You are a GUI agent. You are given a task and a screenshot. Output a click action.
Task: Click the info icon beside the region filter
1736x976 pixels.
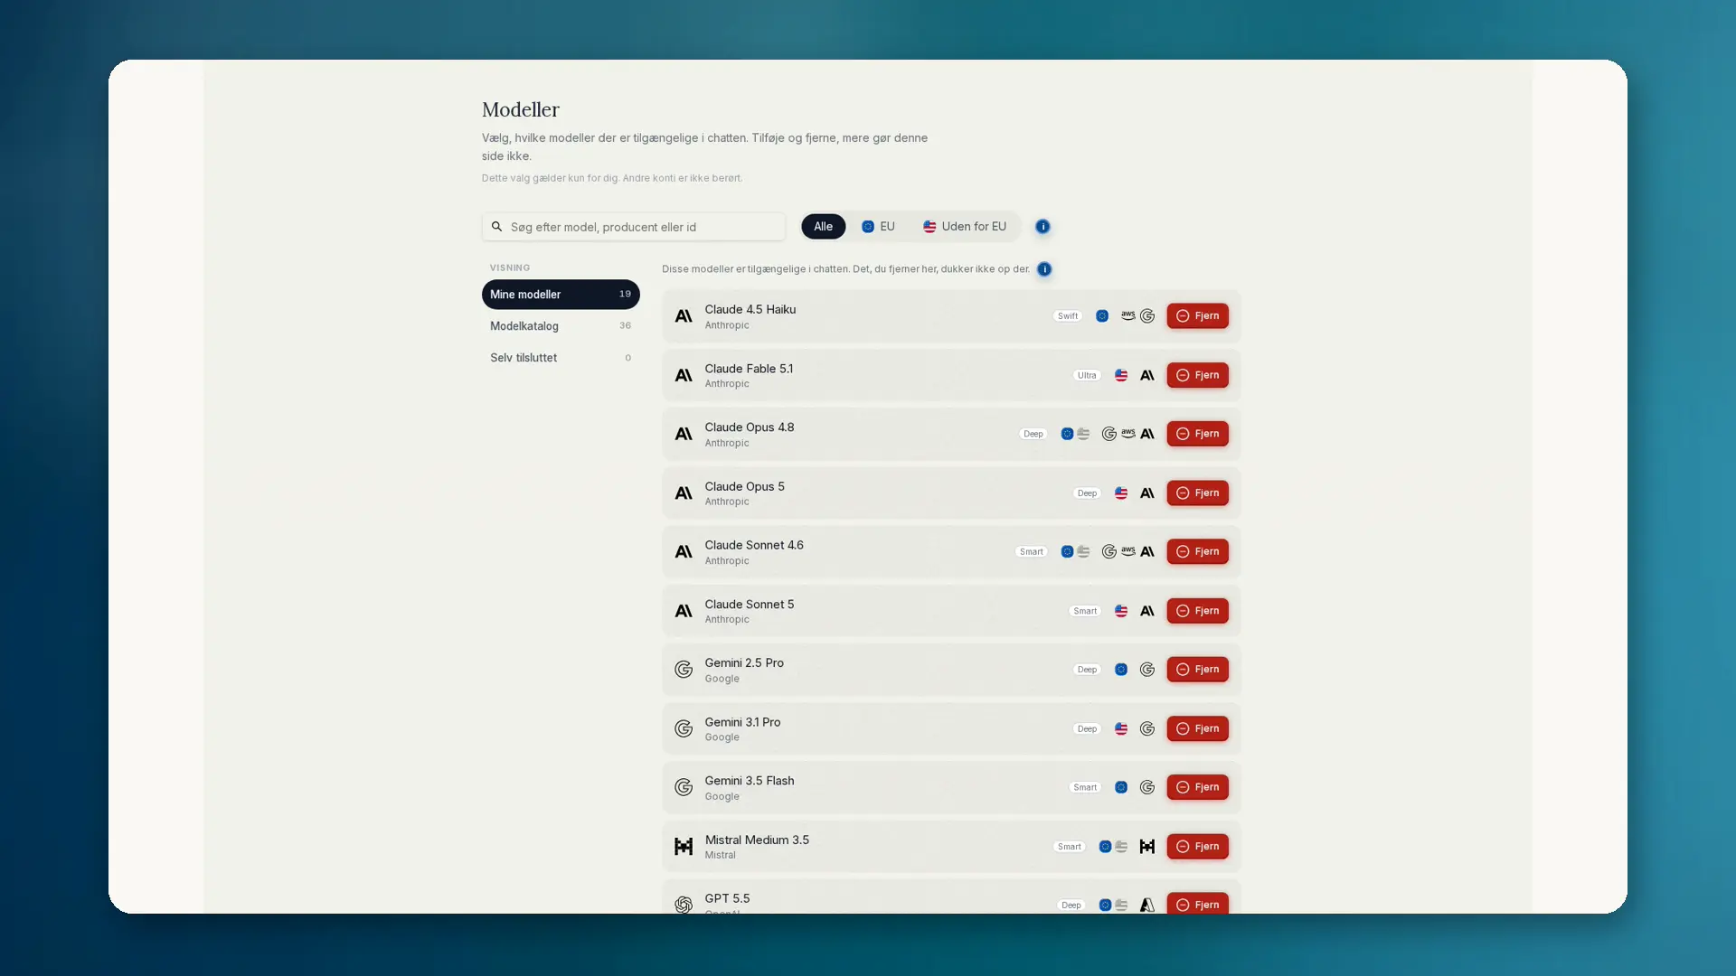pyautogui.click(x=1043, y=227)
